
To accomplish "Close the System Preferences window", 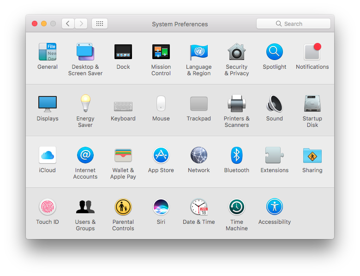I will coord(35,24).
